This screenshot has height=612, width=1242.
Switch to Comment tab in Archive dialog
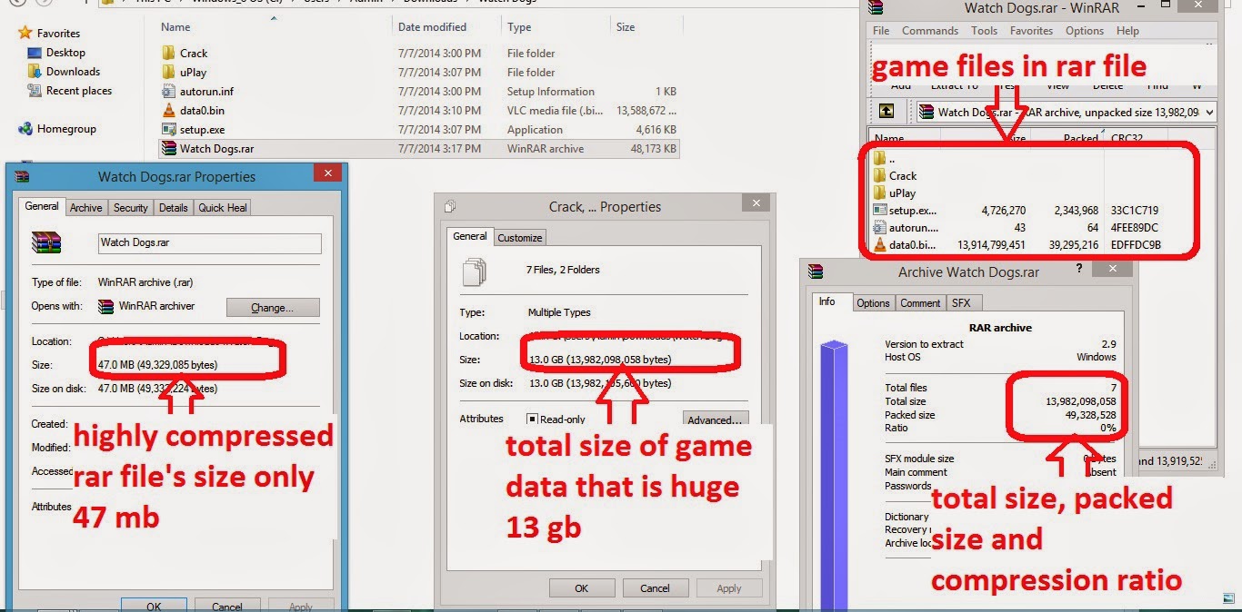pos(920,303)
